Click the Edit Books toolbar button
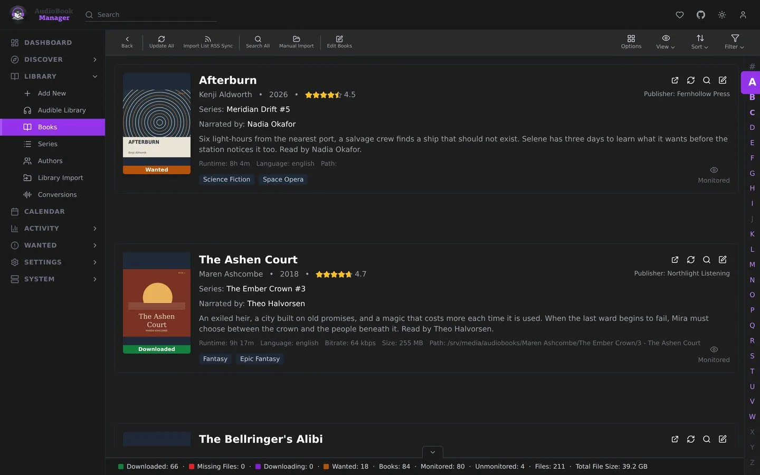760x475 pixels. [x=339, y=42]
